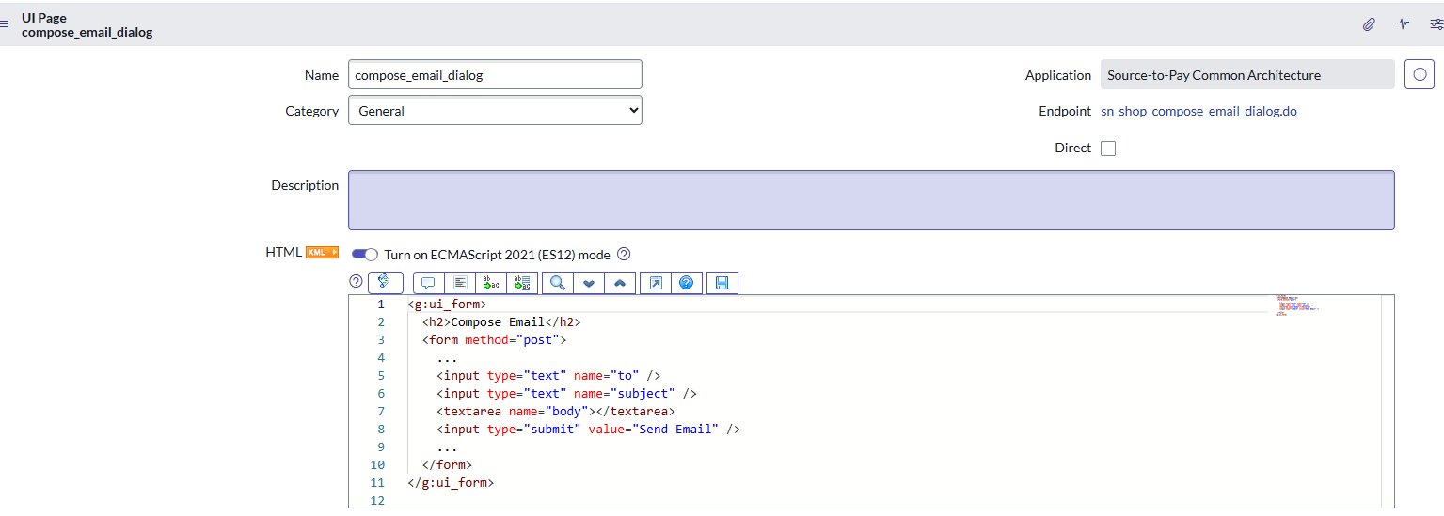Click the XML badge beside HTML label

coord(322,252)
